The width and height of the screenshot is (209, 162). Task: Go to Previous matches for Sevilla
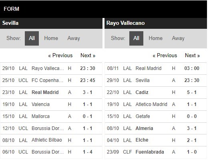(60, 56)
